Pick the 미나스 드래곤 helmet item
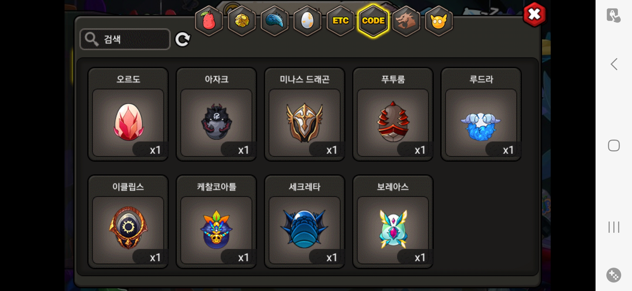This screenshot has height=291, width=632. [305, 114]
